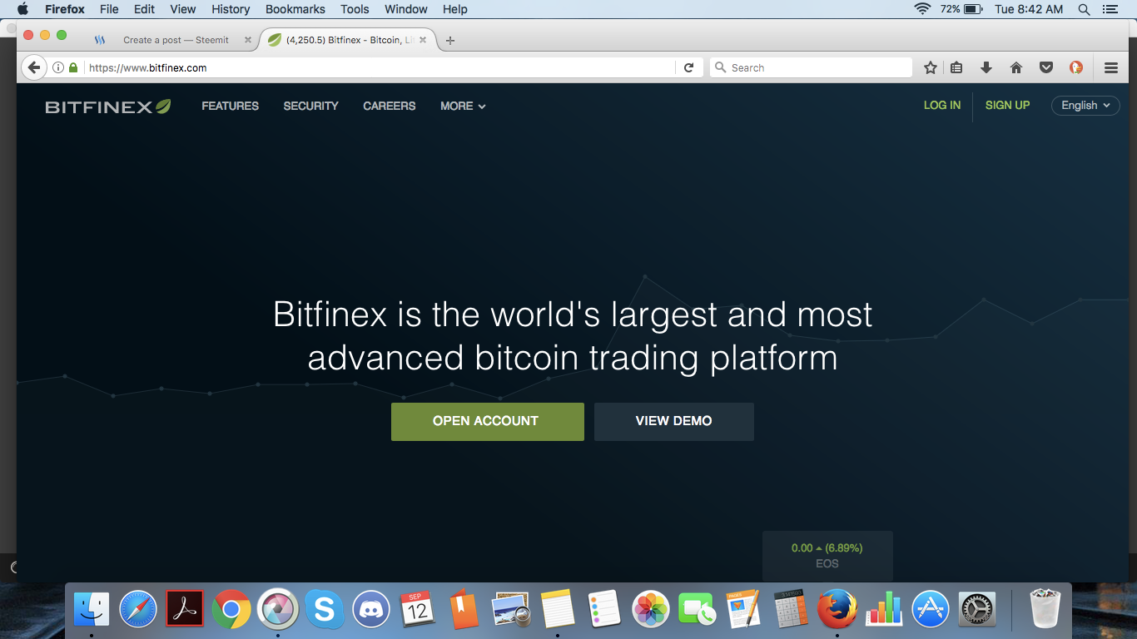Bookmark this page with the star icon
Image resolution: width=1137 pixels, height=639 pixels.
click(931, 67)
